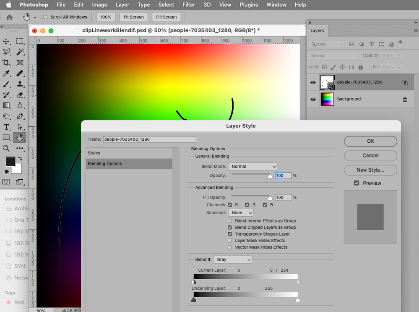Enable Layer Mask Hides Effects

coord(230,241)
